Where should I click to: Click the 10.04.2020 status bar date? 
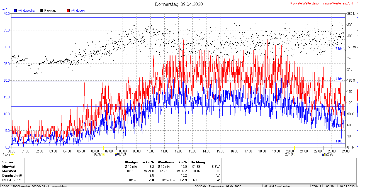347,186
